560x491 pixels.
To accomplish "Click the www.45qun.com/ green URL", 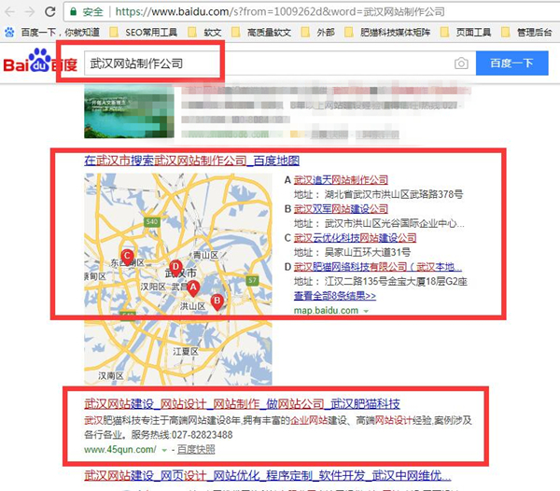I will (x=120, y=450).
